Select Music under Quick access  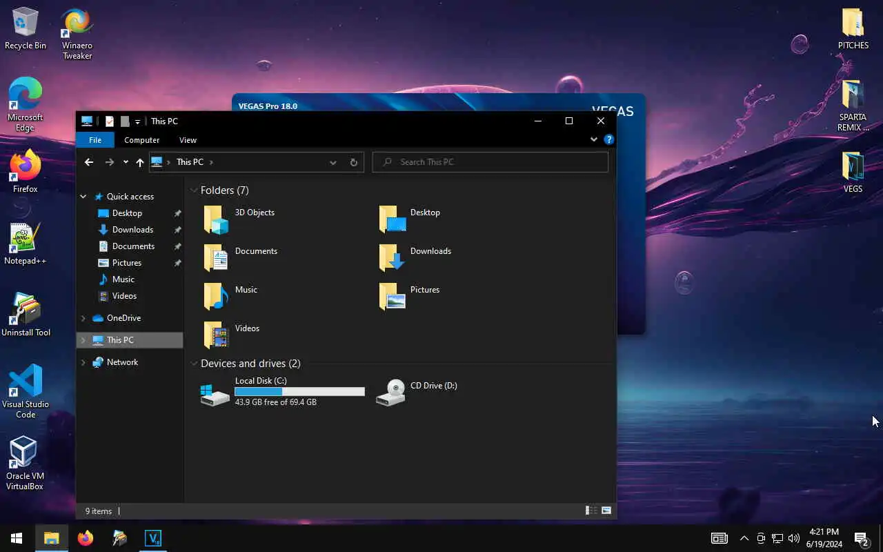pyautogui.click(x=117, y=279)
